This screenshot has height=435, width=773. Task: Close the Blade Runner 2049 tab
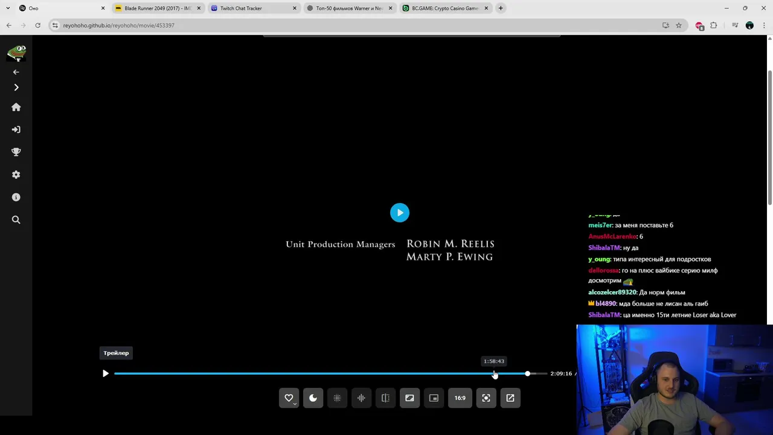tap(199, 8)
